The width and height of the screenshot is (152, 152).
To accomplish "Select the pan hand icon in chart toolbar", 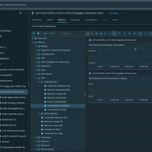I will (x=124, y=34).
